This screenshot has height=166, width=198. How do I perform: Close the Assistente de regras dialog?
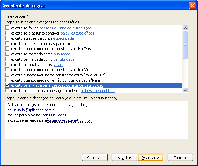point(192,6)
